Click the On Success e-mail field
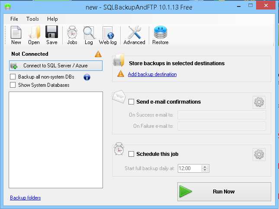 click(222, 115)
